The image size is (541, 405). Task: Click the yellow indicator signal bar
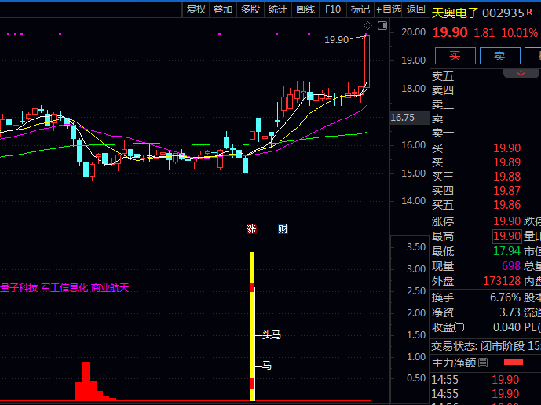click(252, 327)
